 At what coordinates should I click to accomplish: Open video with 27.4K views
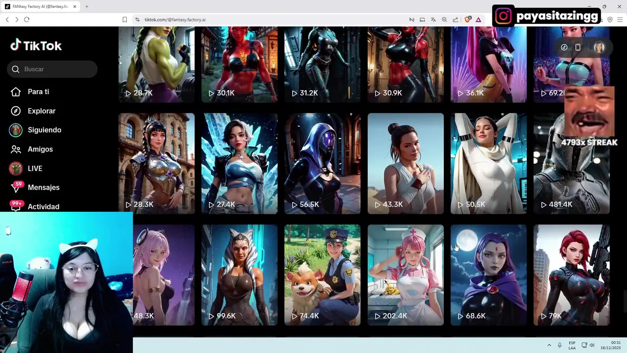tap(240, 163)
